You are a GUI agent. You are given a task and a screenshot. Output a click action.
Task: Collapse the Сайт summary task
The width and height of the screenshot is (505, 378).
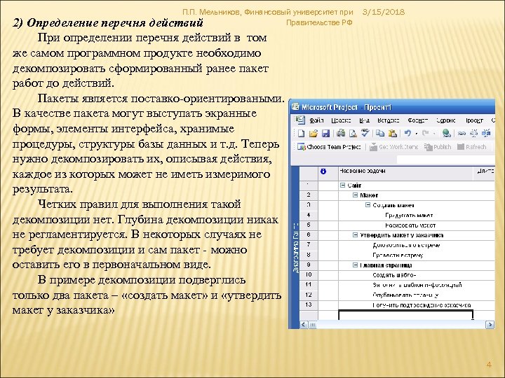[x=343, y=185]
